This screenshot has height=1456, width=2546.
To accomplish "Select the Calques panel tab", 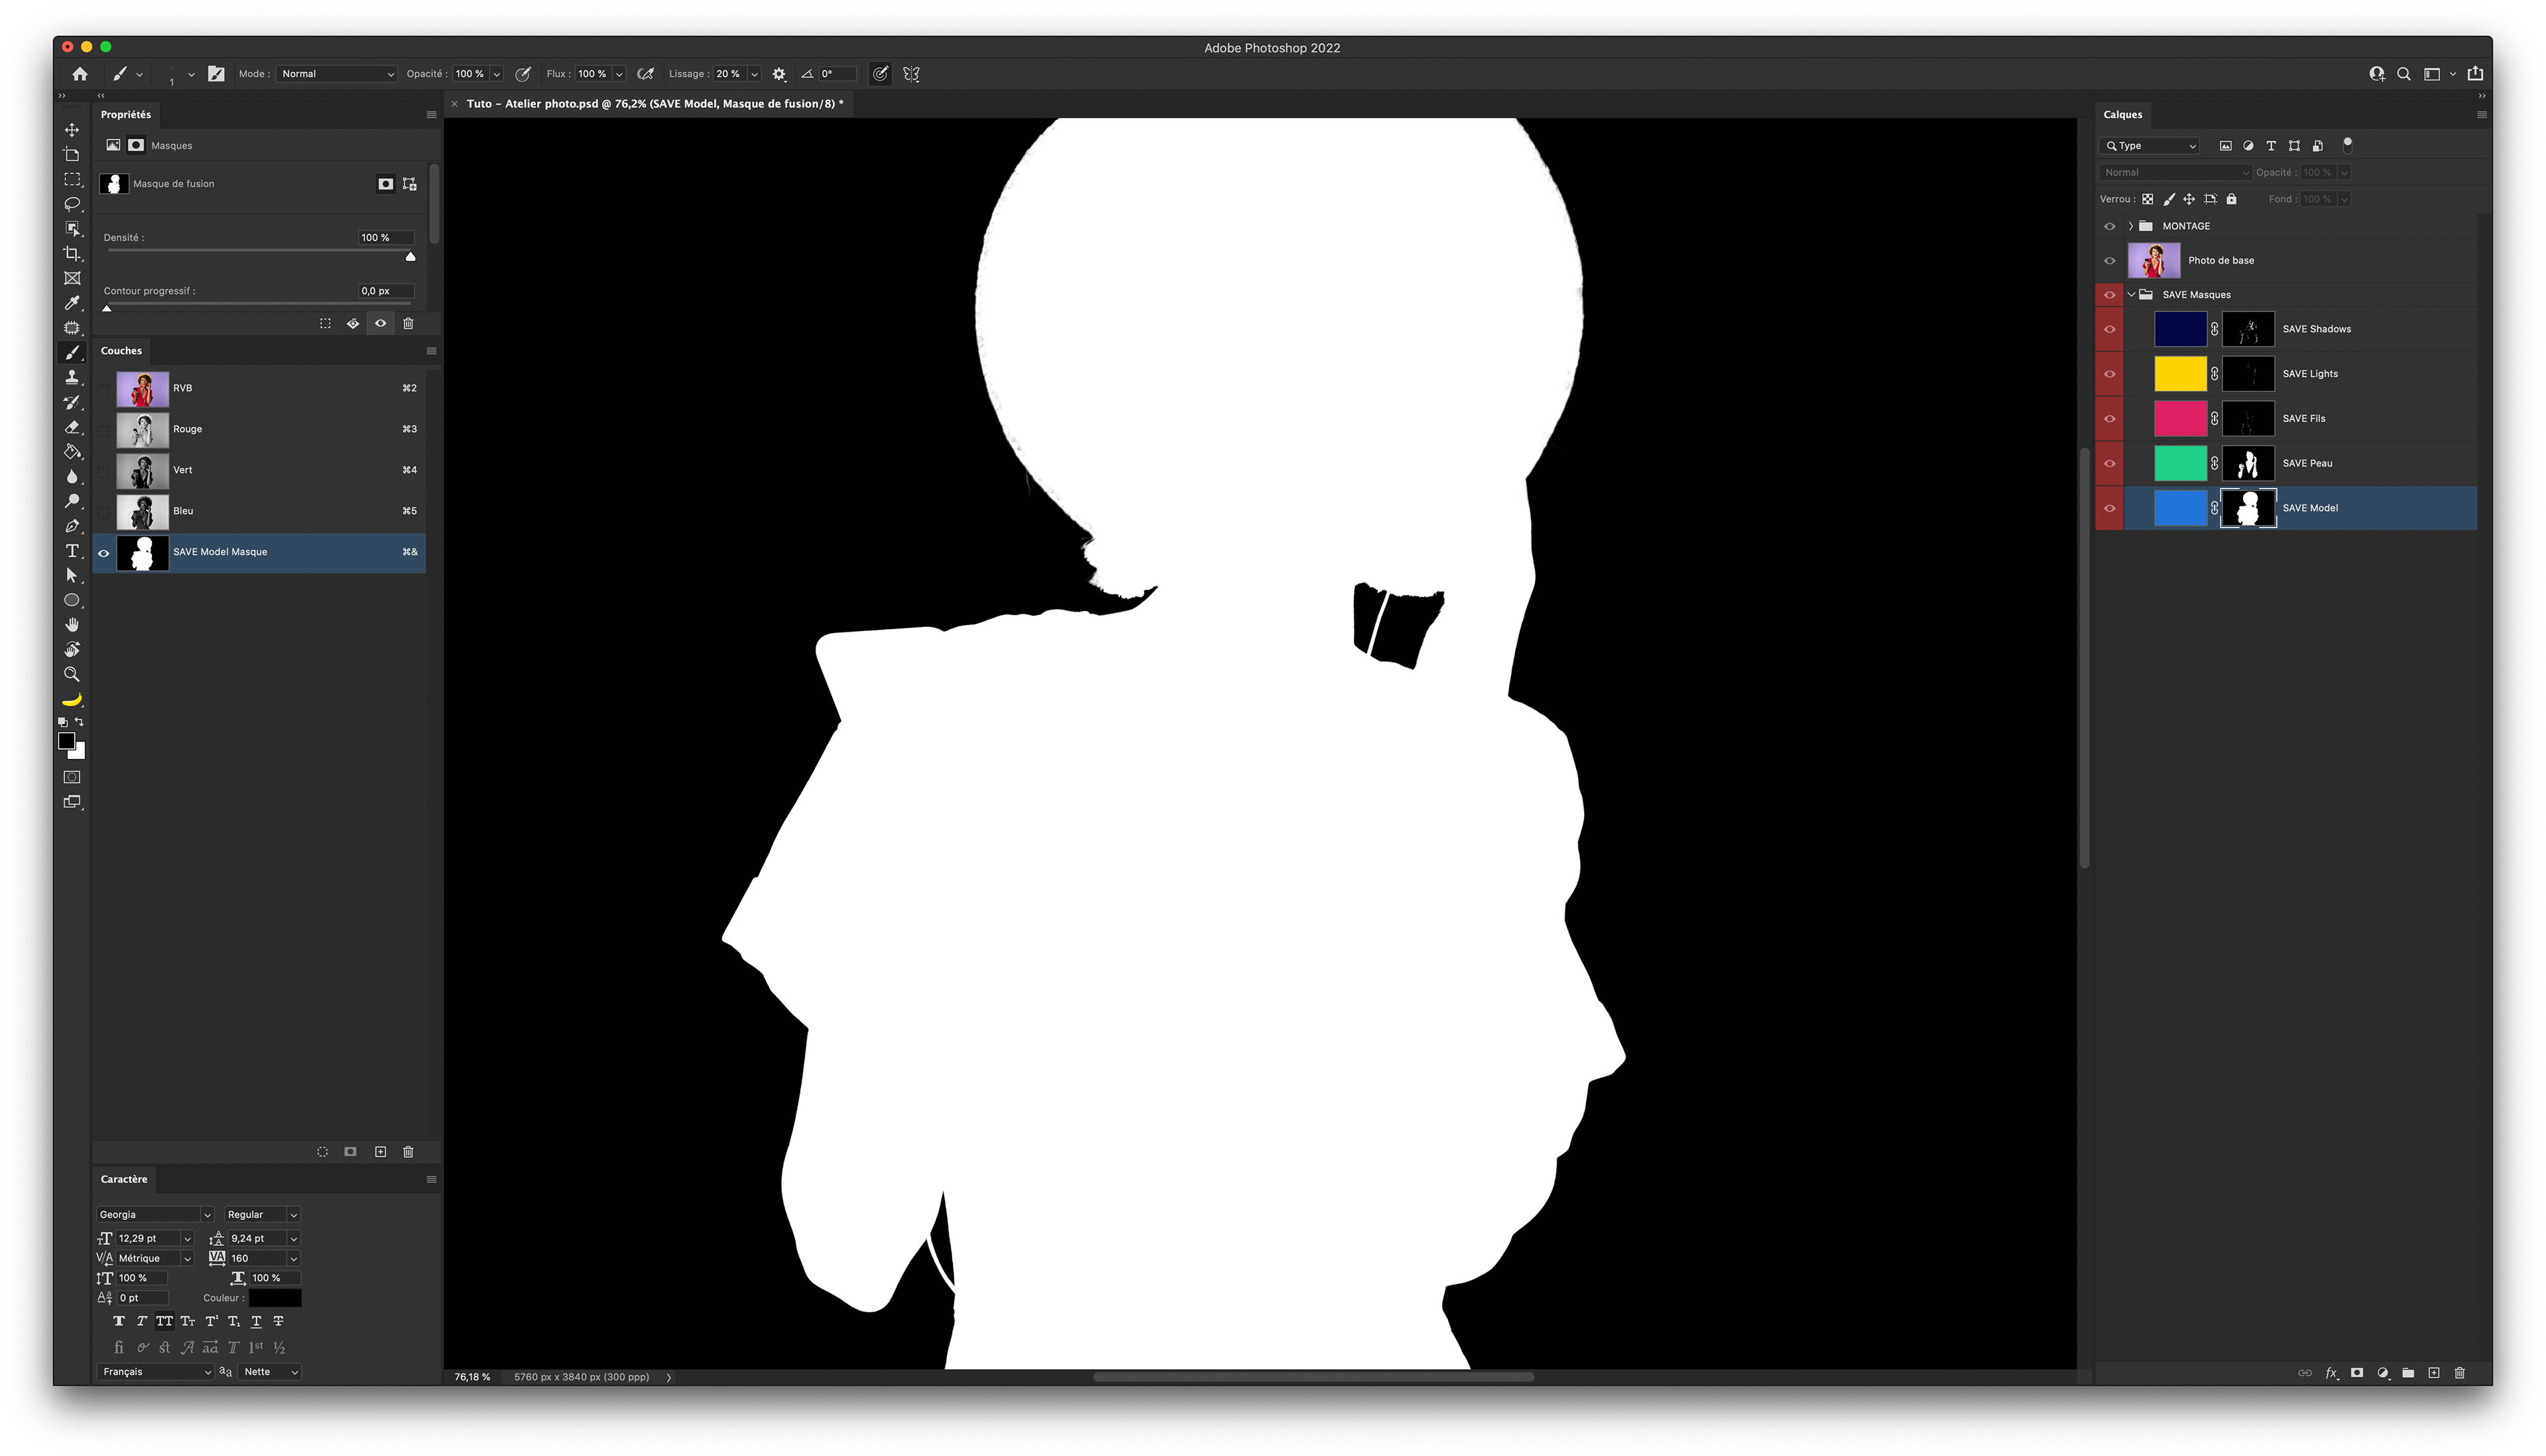I will pos(2122,115).
